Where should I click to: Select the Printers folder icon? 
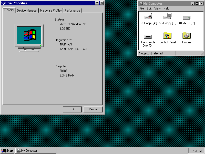pos(187,35)
